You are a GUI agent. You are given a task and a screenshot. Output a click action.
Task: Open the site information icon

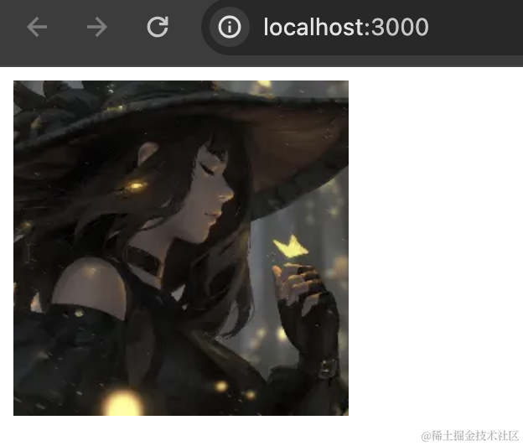tap(229, 28)
